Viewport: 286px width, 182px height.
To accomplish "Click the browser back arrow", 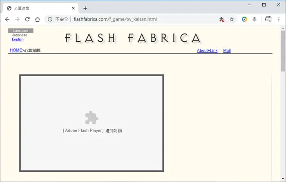I will click(x=7, y=19).
